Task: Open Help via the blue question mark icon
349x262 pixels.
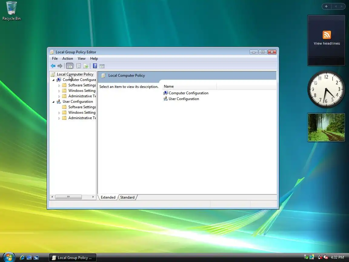Action: point(95,66)
